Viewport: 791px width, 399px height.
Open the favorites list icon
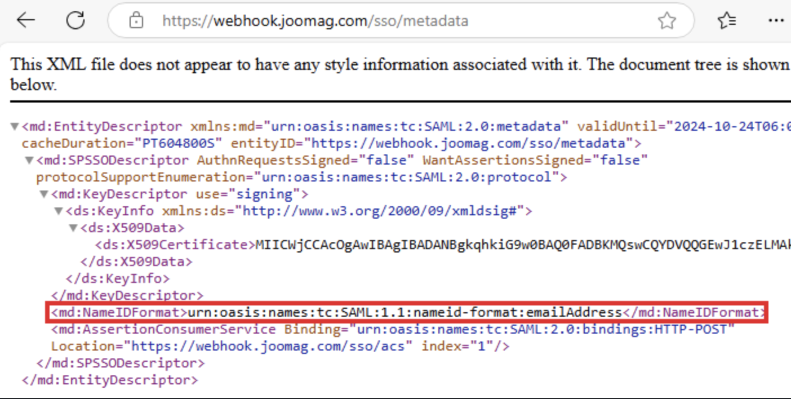tap(727, 21)
